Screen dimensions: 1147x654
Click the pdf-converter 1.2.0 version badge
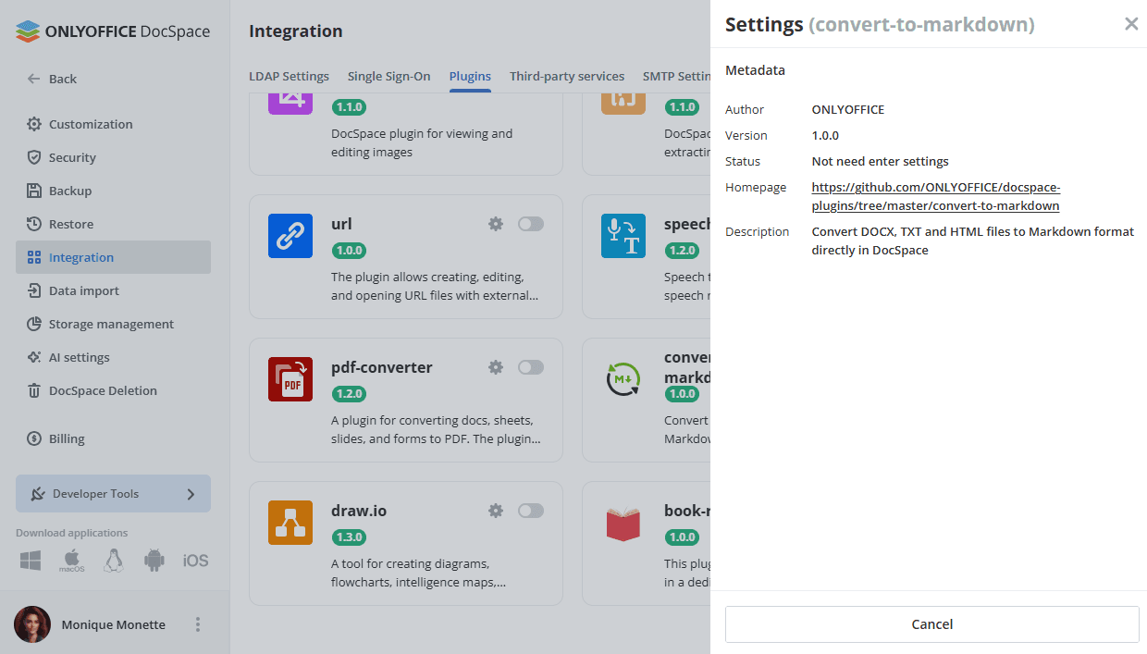(x=349, y=393)
